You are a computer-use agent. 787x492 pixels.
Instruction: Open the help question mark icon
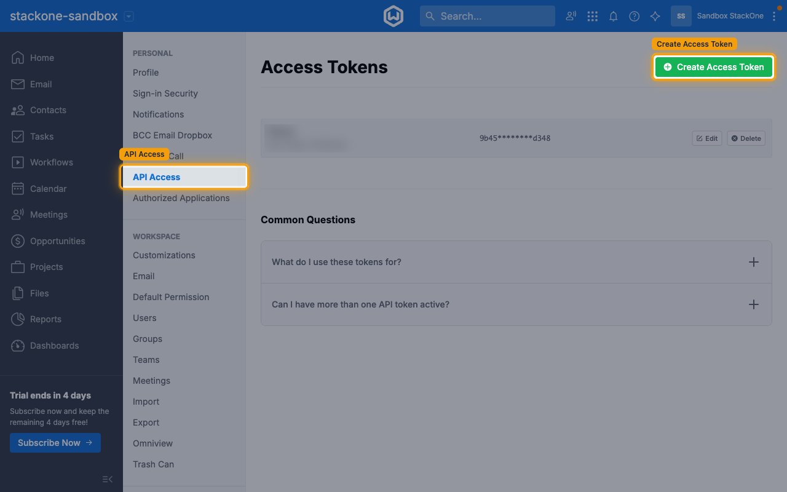pos(635,17)
